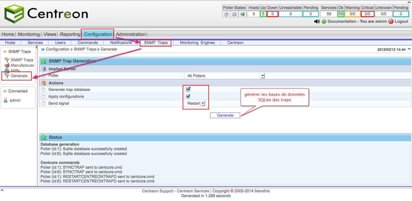Screen dimensions: 412x201
Task: Uncheck Generate trap database checkbox
Action: click(x=188, y=89)
